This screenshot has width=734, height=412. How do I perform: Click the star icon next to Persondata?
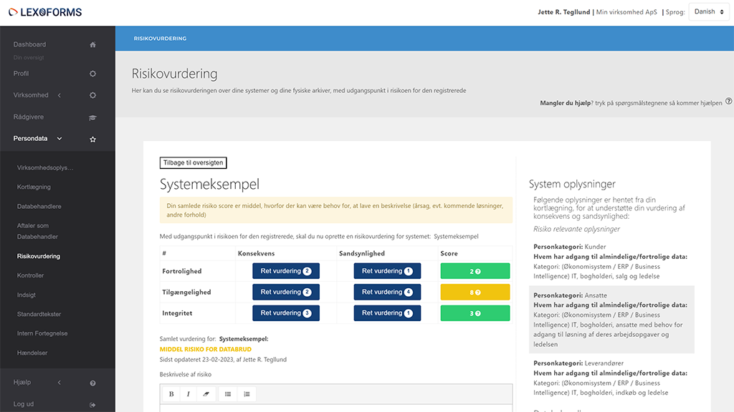tap(92, 138)
